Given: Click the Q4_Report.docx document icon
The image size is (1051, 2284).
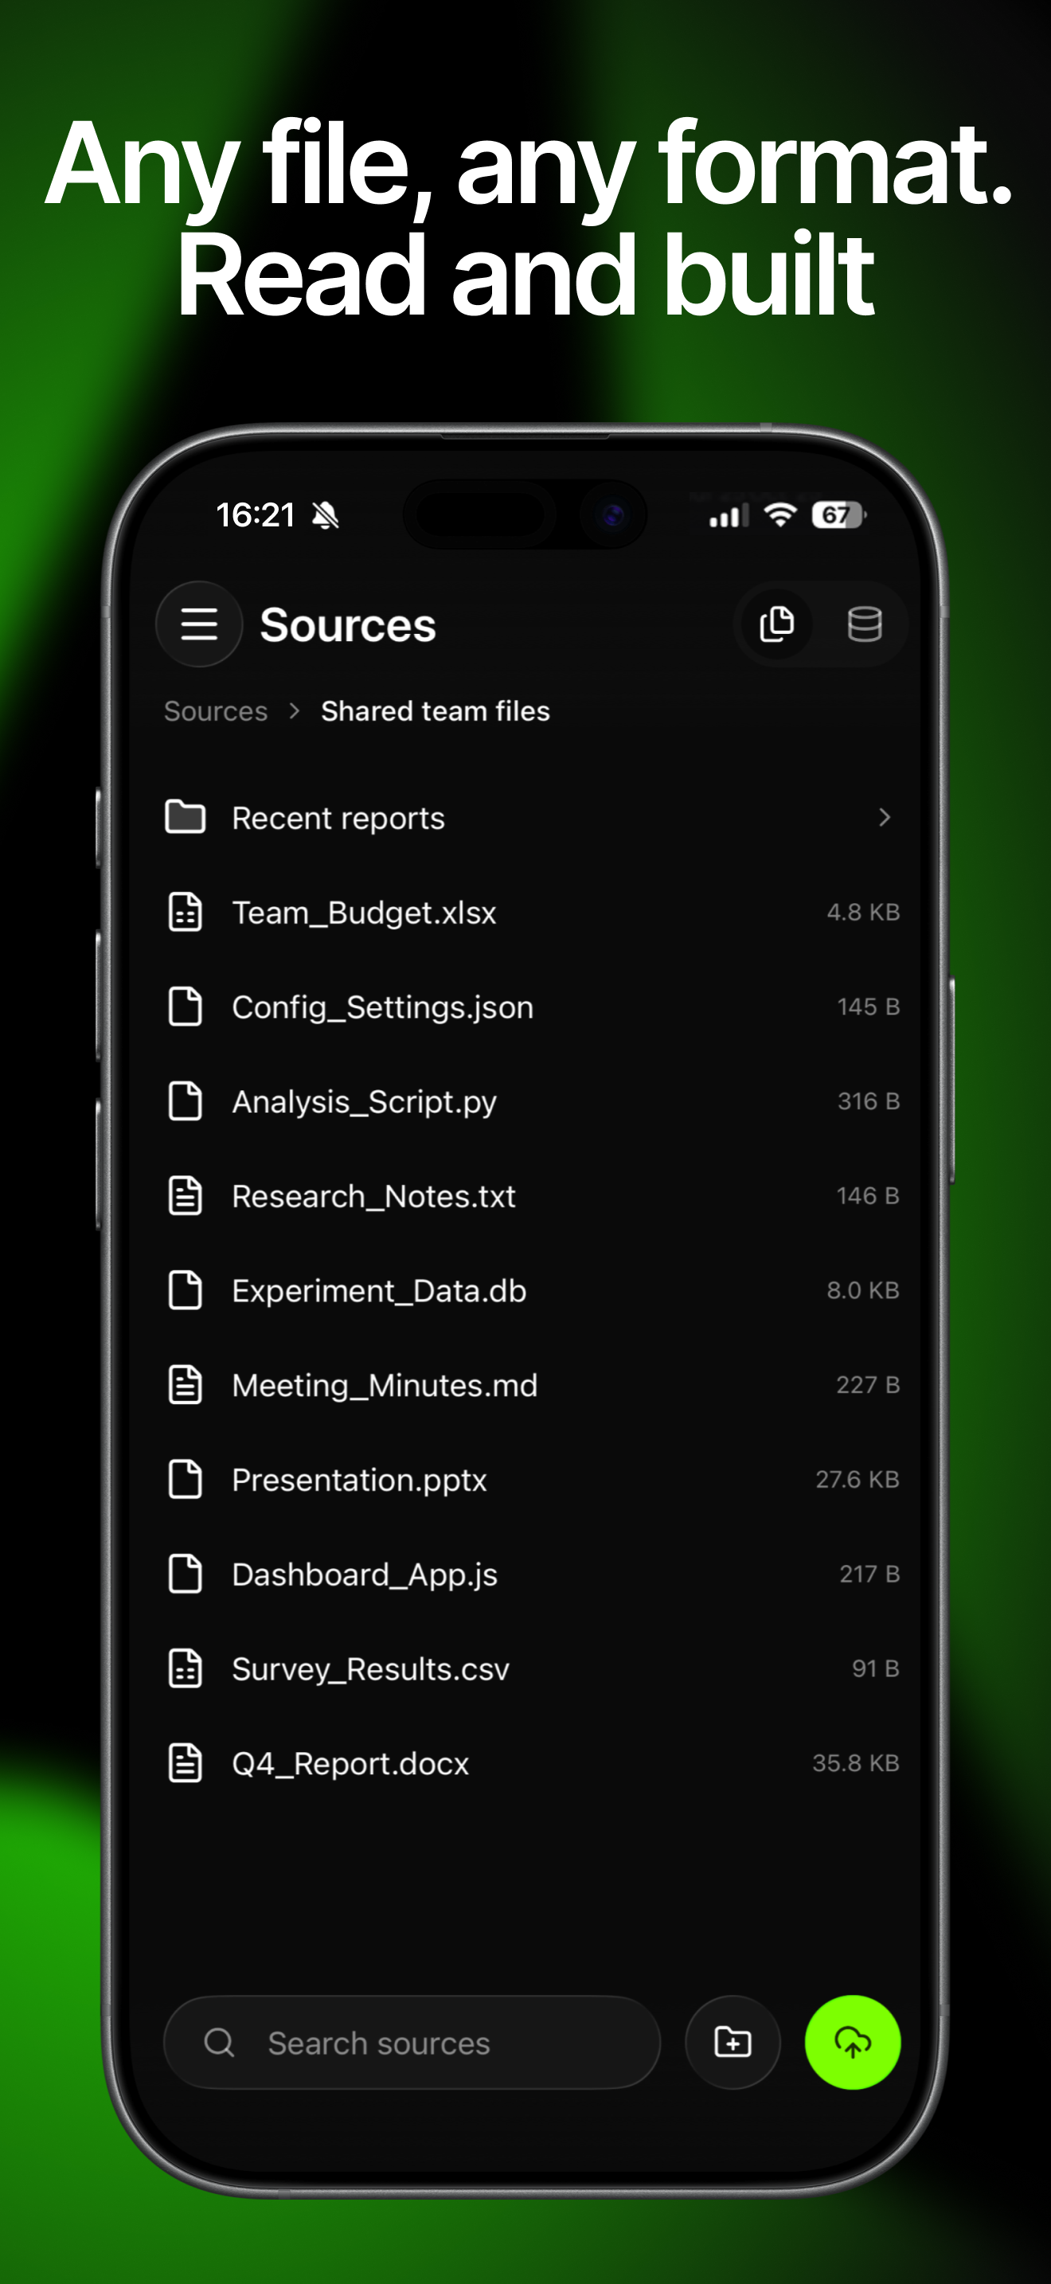Looking at the screenshot, I should point(186,1762).
